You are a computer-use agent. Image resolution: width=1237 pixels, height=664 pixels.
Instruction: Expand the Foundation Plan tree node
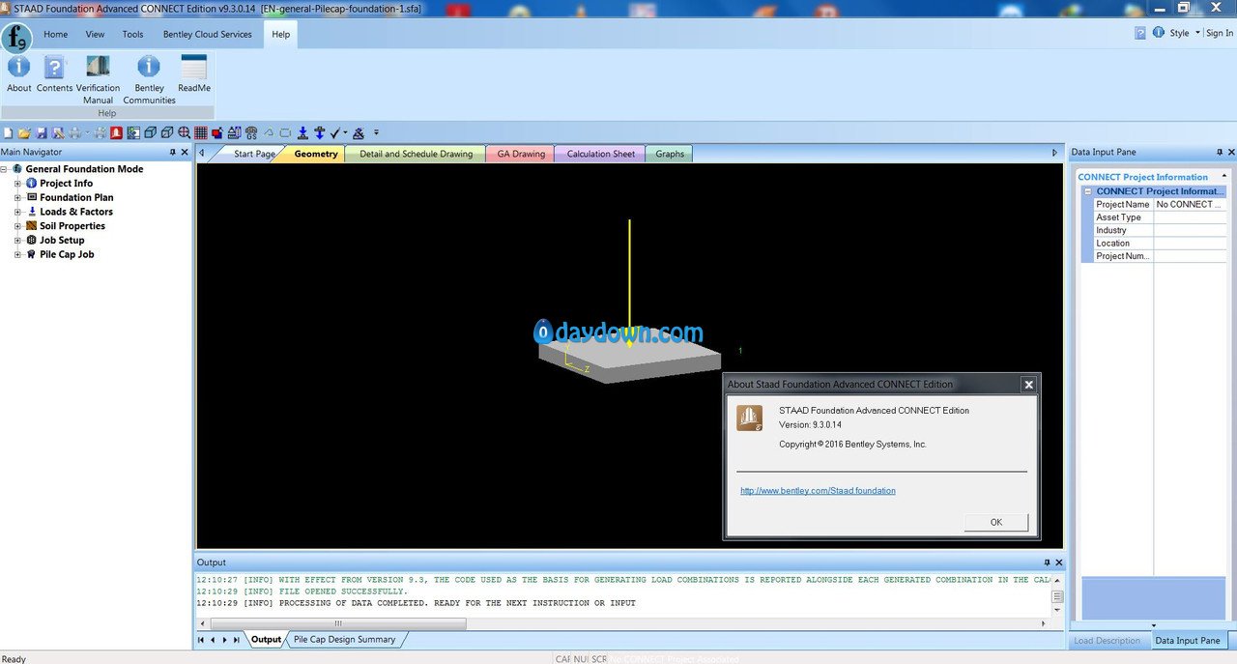click(x=17, y=197)
